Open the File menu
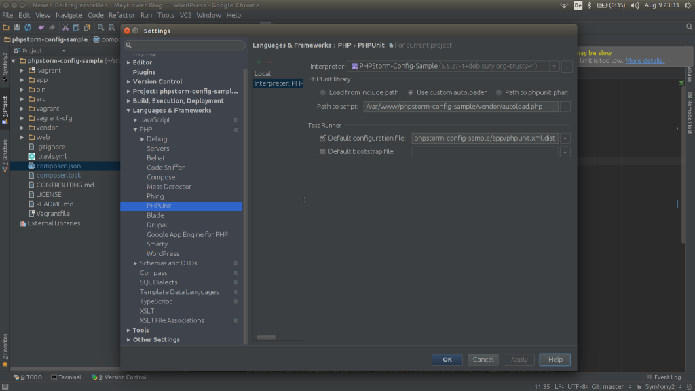This screenshot has width=695, height=391. click(7, 15)
